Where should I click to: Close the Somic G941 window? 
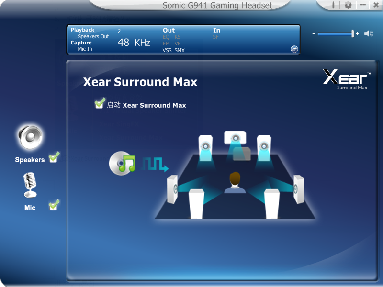[x=376, y=5]
